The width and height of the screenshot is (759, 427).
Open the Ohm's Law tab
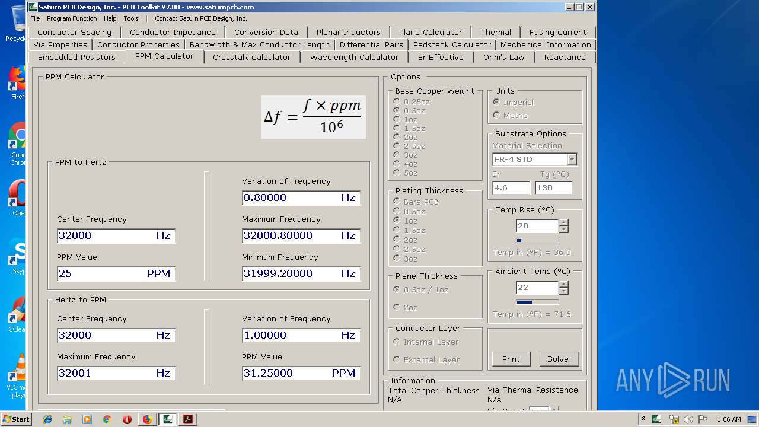[504, 57]
